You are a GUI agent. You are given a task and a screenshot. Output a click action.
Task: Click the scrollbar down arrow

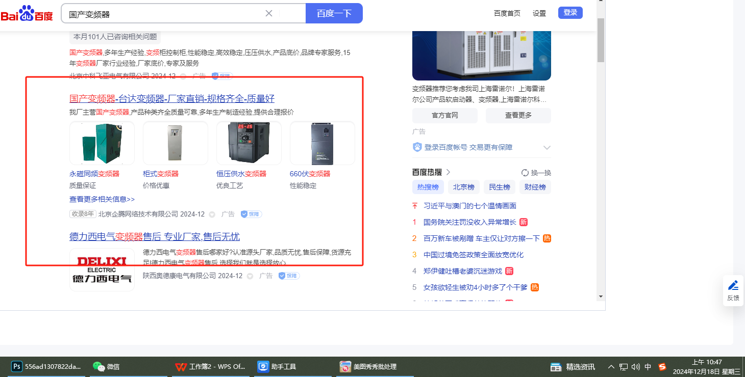point(601,297)
